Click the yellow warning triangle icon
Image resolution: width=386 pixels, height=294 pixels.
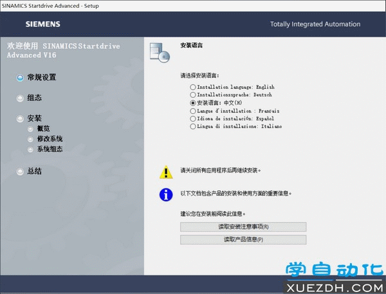166,172
